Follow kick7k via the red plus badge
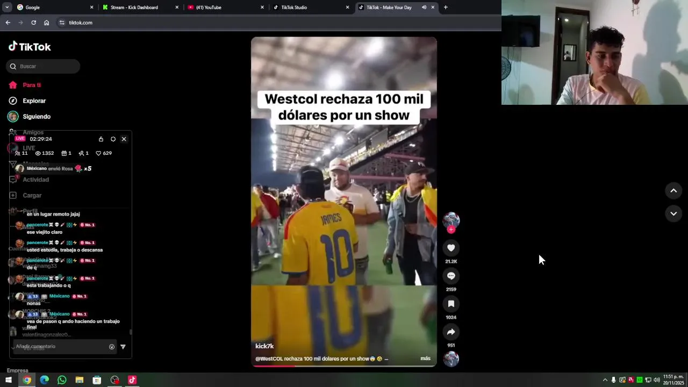 pos(451,230)
